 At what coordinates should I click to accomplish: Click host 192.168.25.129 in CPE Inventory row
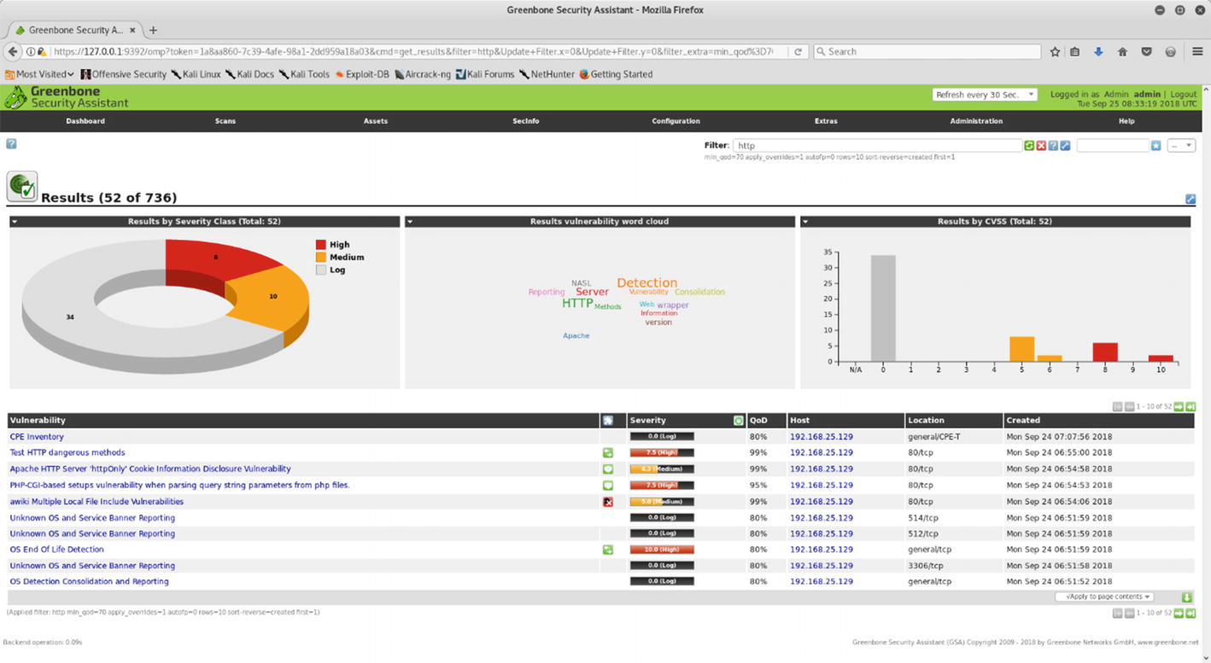822,437
